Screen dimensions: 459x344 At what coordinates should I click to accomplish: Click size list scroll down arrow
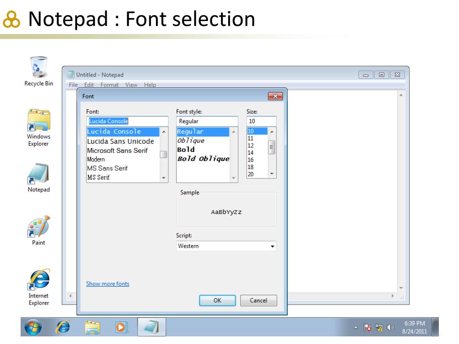click(x=272, y=174)
